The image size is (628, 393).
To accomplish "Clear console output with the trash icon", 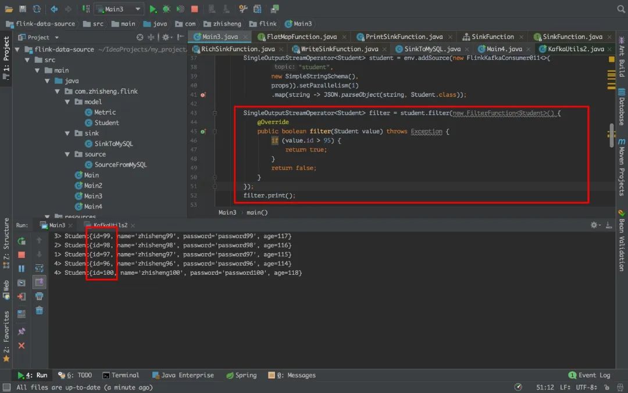I will 39,310.
